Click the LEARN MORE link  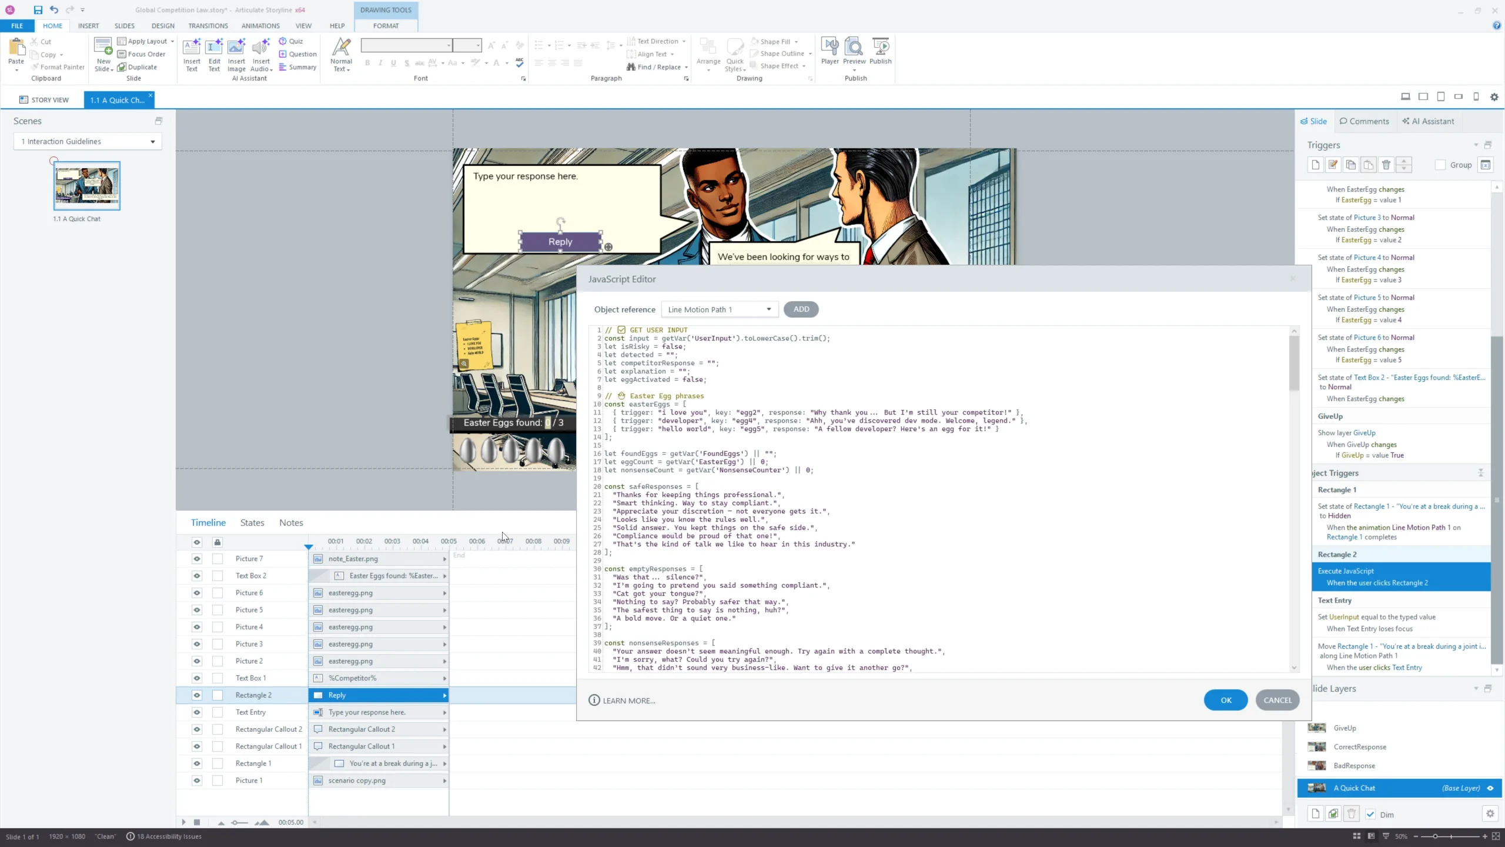[x=628, y=701]
